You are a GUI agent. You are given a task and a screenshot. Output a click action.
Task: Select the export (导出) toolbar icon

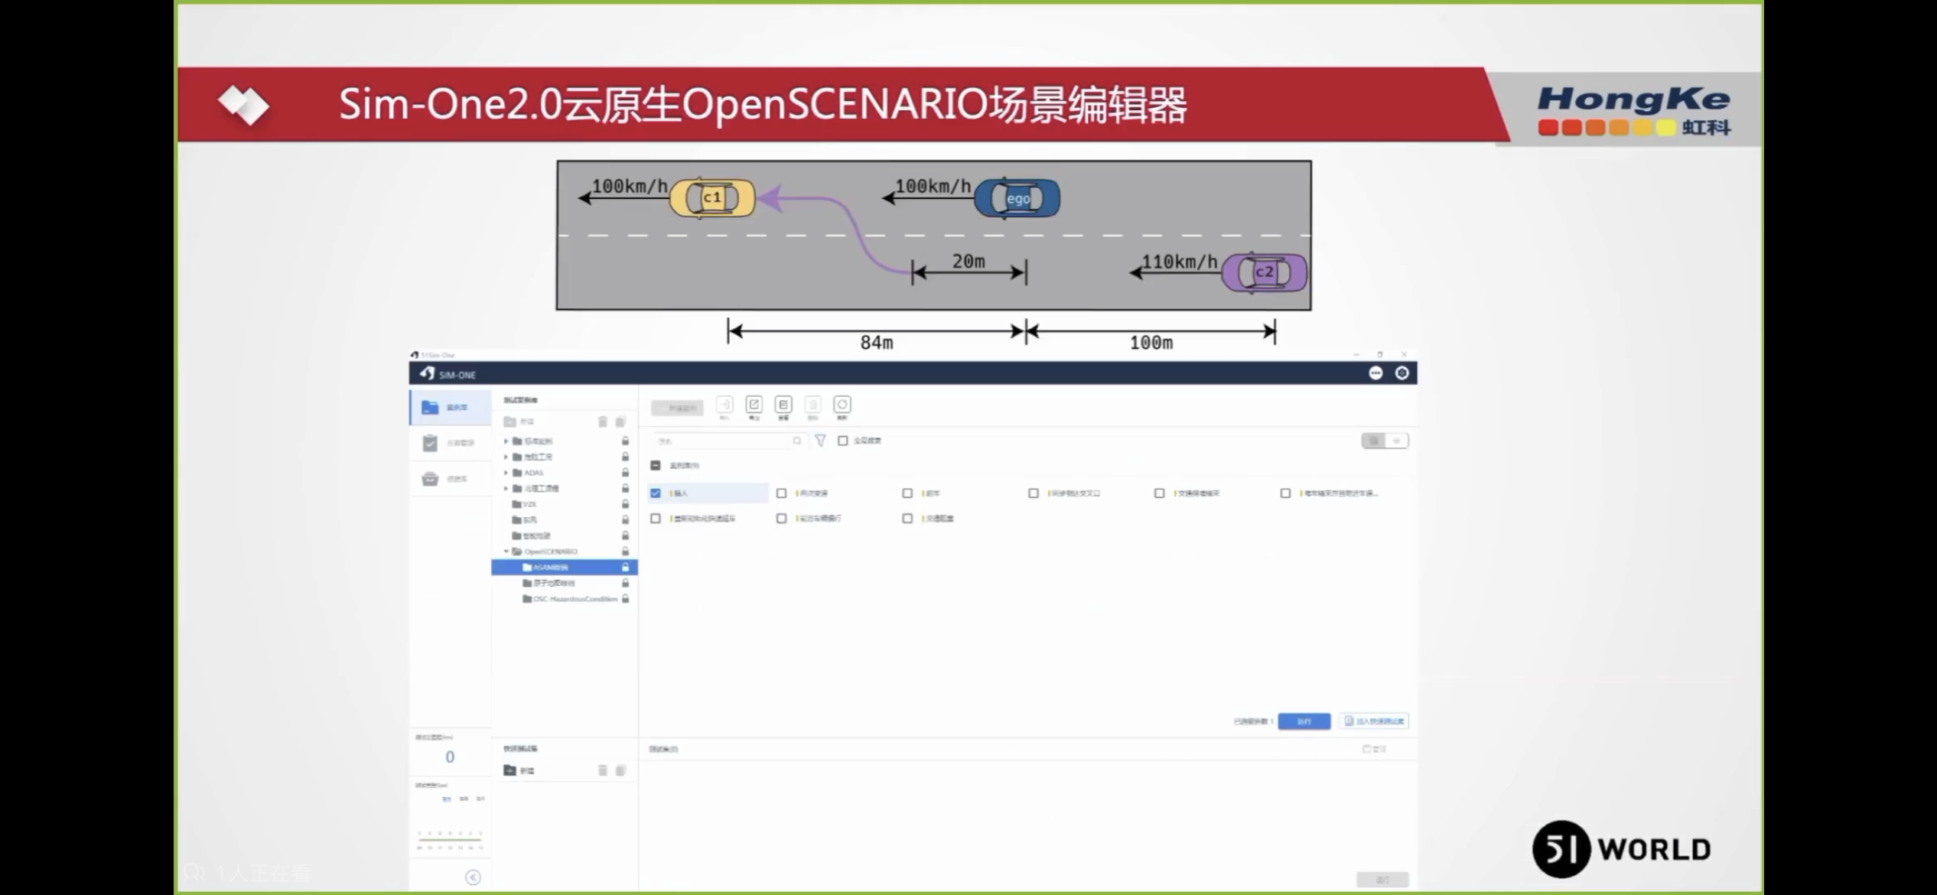[754, 405]
